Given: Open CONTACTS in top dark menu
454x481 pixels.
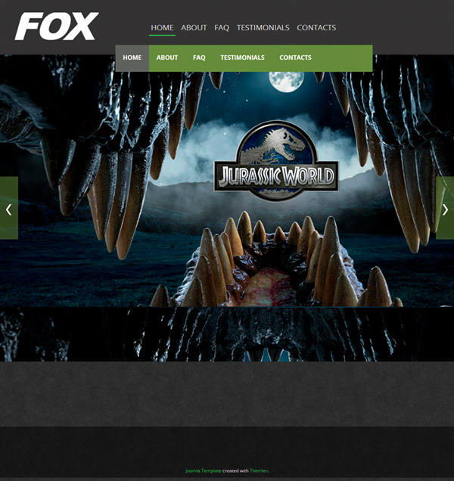Looking at the screenshot, I should (x=316, y=28).
